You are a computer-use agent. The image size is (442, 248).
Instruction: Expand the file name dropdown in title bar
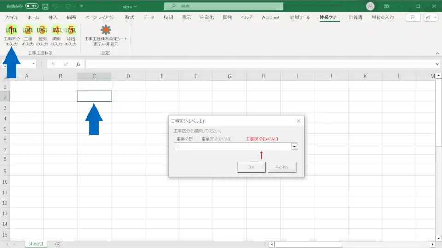tap(135, 6)
